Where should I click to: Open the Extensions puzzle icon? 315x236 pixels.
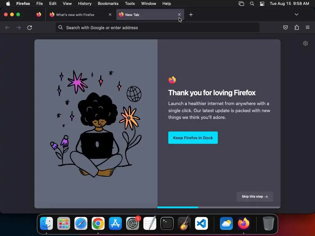point(297,27)
